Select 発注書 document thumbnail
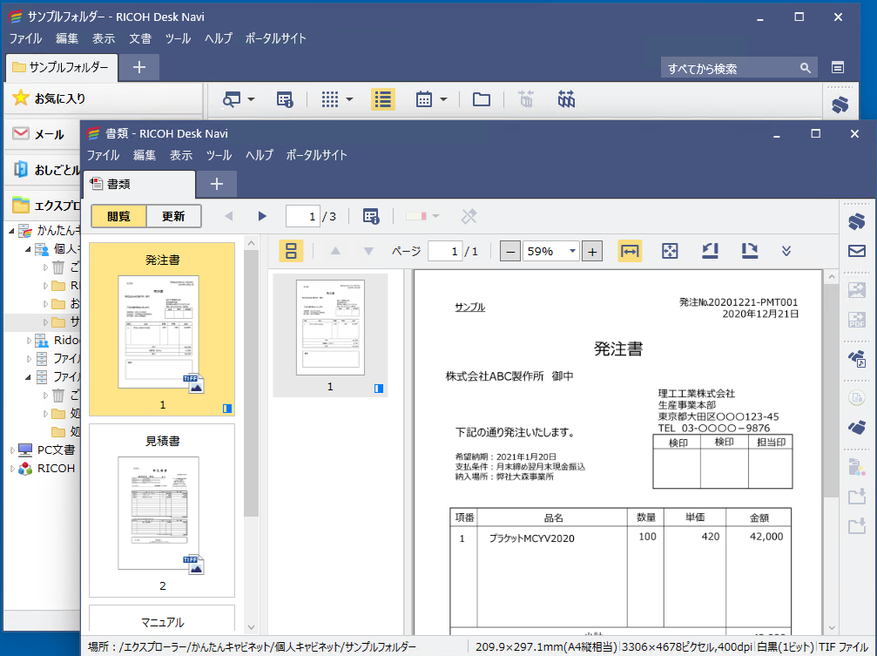The width and height of the screenshot is (877, 656). click(x=162, y=329)
